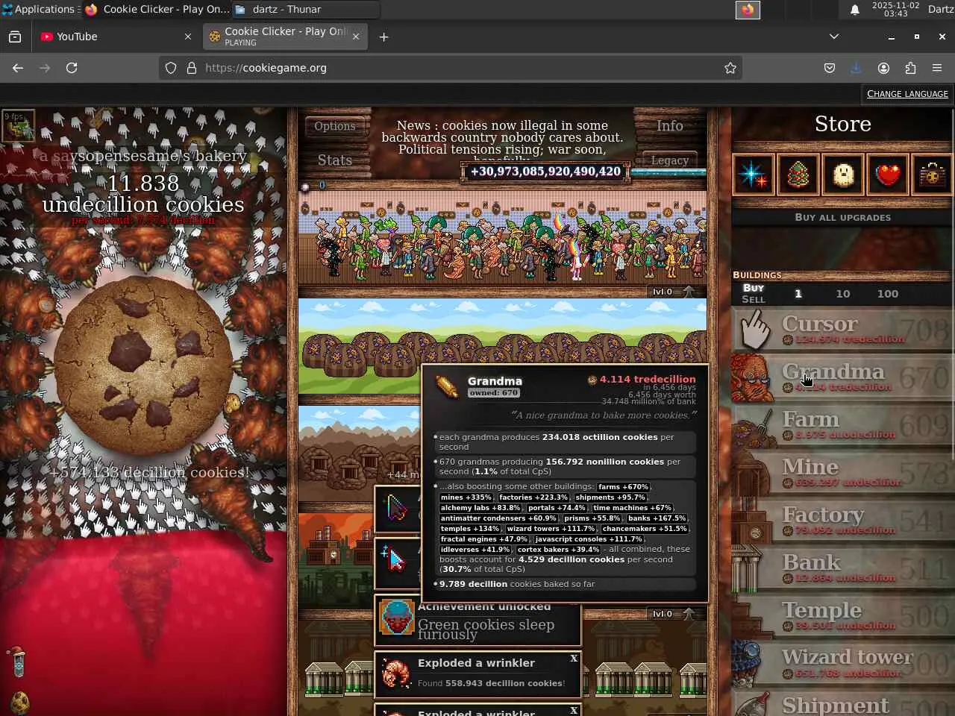Click the rainbow cursor achievement icon
This screenshot has width=955, height=716.
tap(397, 509)
